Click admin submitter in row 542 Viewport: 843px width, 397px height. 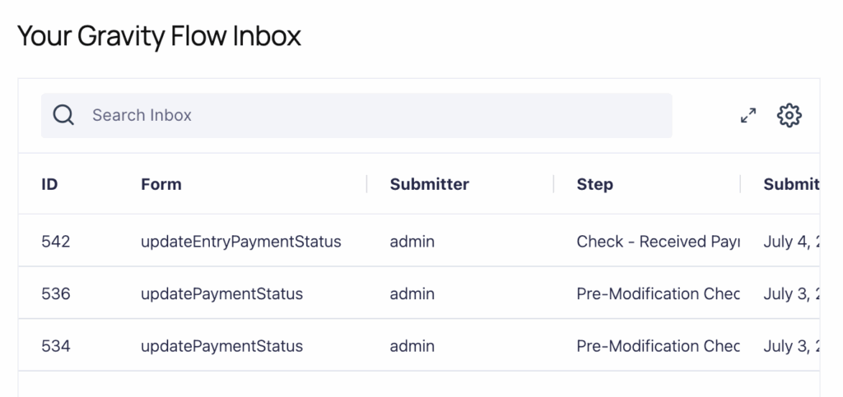pos(412,242)
